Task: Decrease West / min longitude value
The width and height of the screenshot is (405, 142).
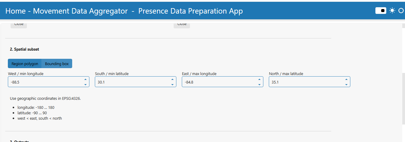Action: tap(85, 84)
